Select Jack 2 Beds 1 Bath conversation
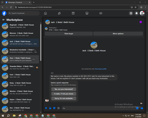The image size is (148, 118). click(x=20, y=43)
